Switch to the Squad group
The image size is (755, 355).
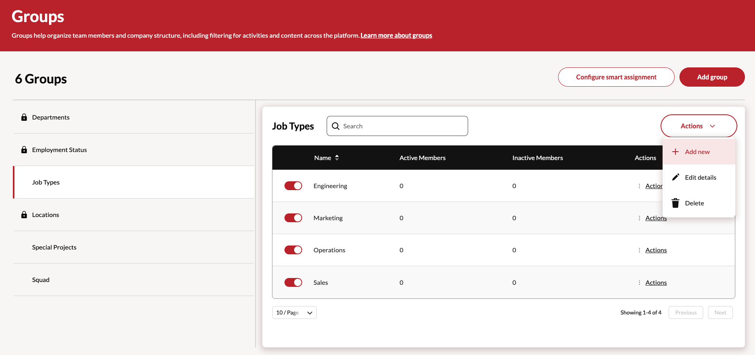[41, 280]
